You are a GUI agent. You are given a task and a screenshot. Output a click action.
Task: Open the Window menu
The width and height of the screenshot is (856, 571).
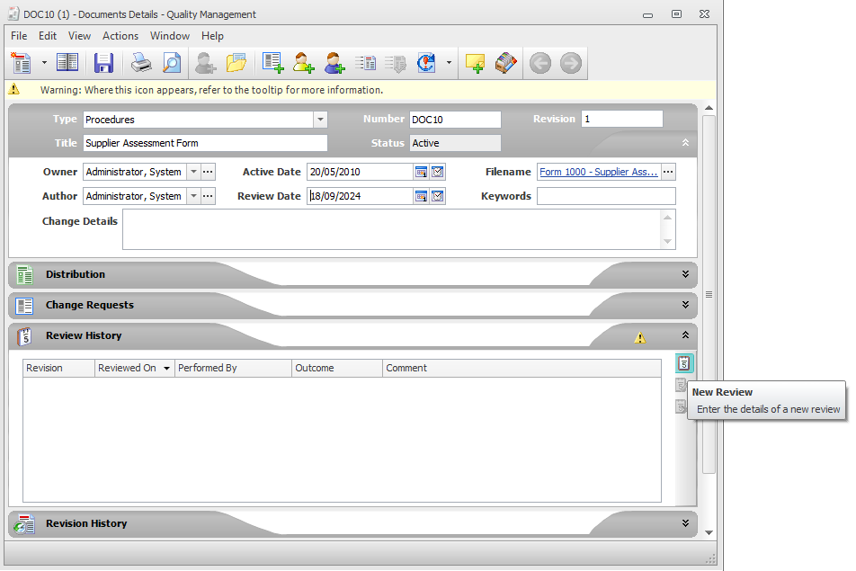(x=169, y=36)
